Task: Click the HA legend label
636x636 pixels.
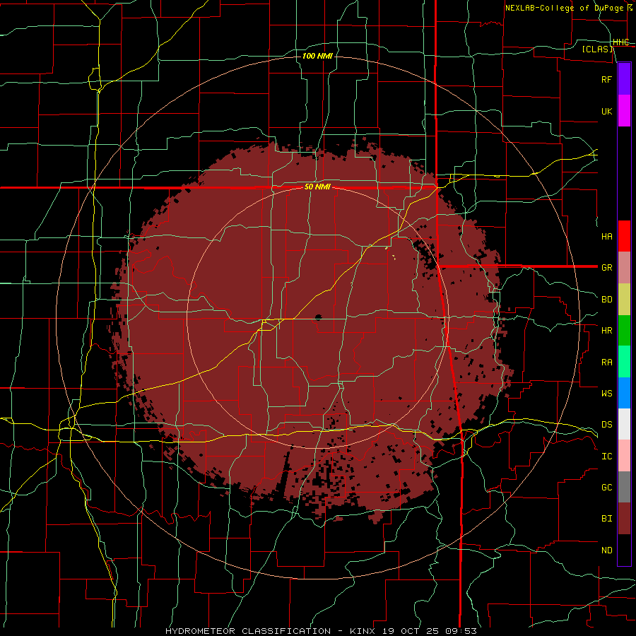Action: (606, 236)
